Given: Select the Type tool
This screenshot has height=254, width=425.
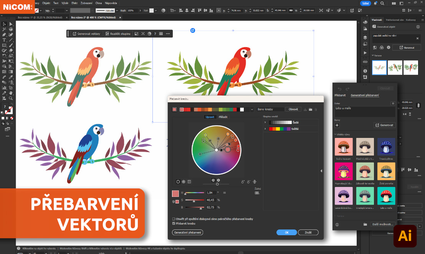Looking at the screenshot, I should point(4,40).
